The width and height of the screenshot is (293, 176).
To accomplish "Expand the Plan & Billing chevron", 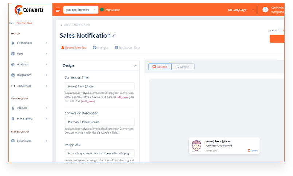I will [x=46, y=119].
